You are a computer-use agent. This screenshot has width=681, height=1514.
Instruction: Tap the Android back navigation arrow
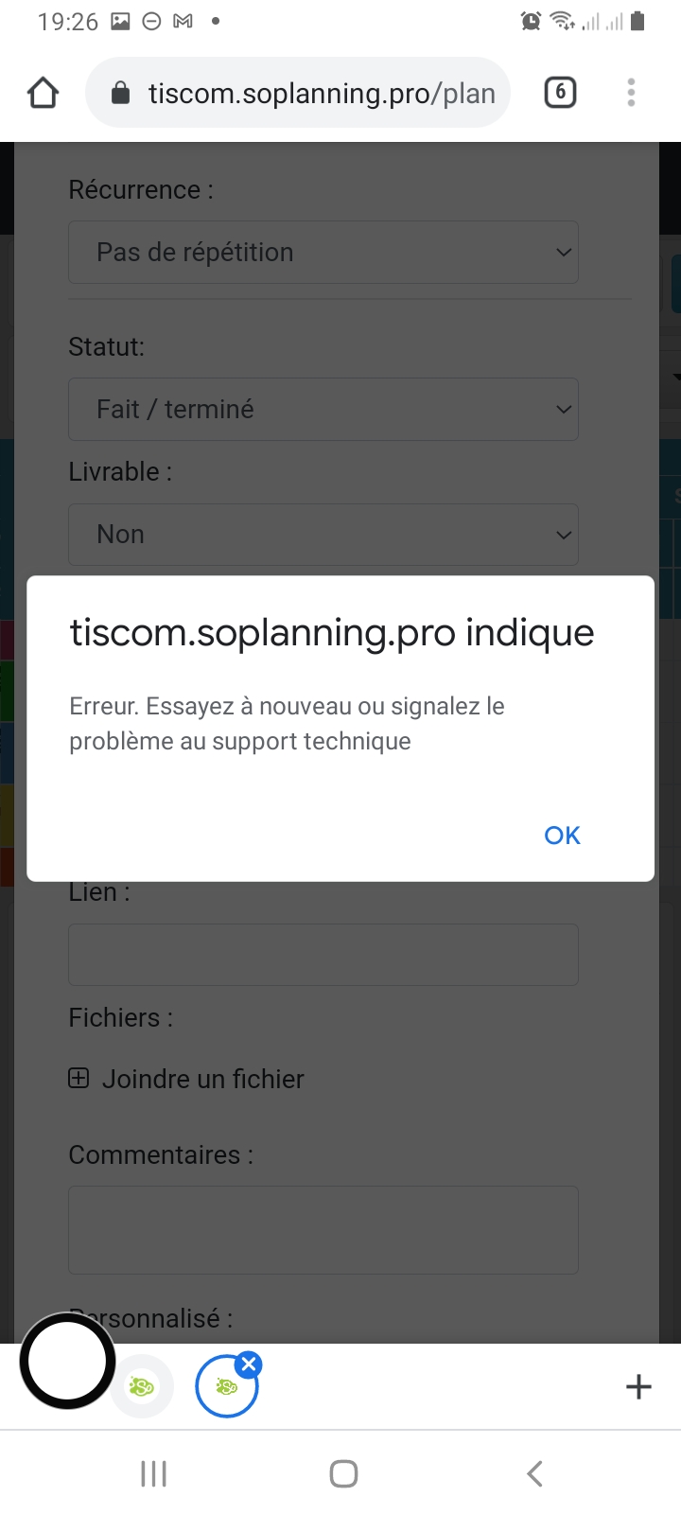(534, 1473)
